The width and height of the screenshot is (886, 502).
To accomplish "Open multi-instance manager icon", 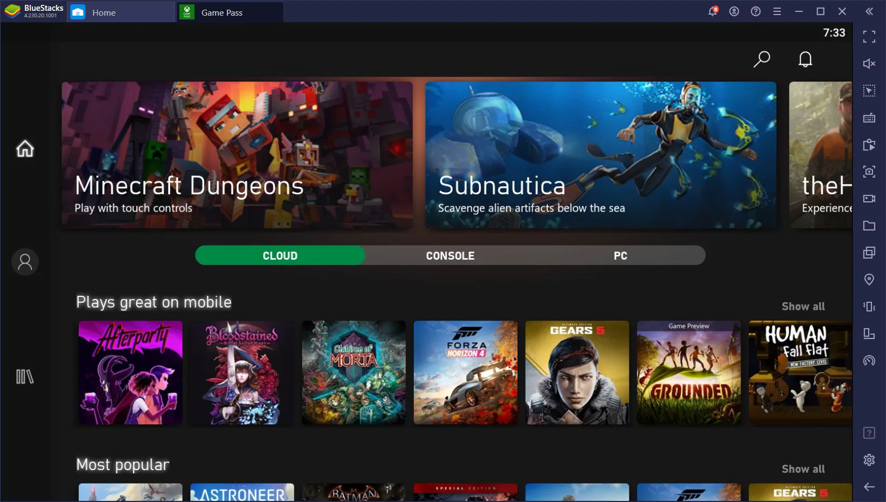I will [x=869, y=253].
